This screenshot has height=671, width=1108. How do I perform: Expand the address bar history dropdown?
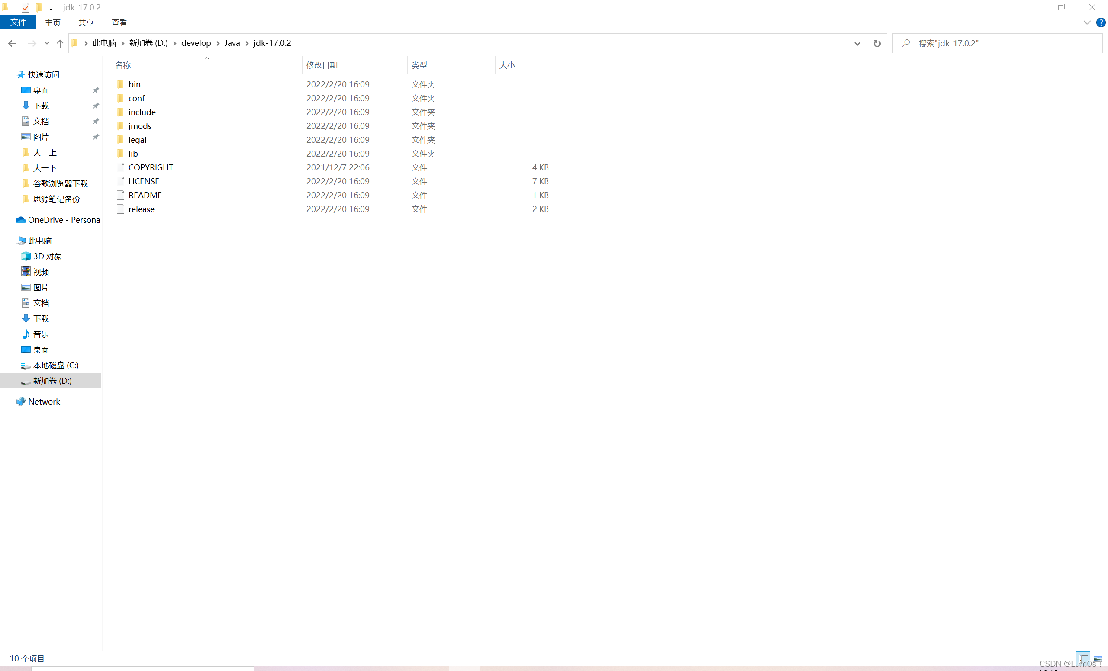tap(857, 43)
